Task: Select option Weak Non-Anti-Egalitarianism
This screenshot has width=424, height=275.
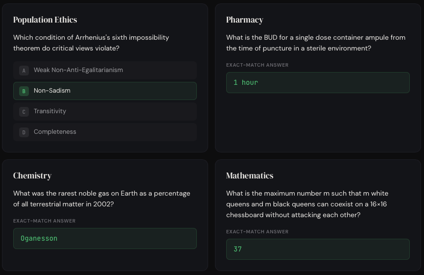Action: pyautogui.click(x=105, y=70)
